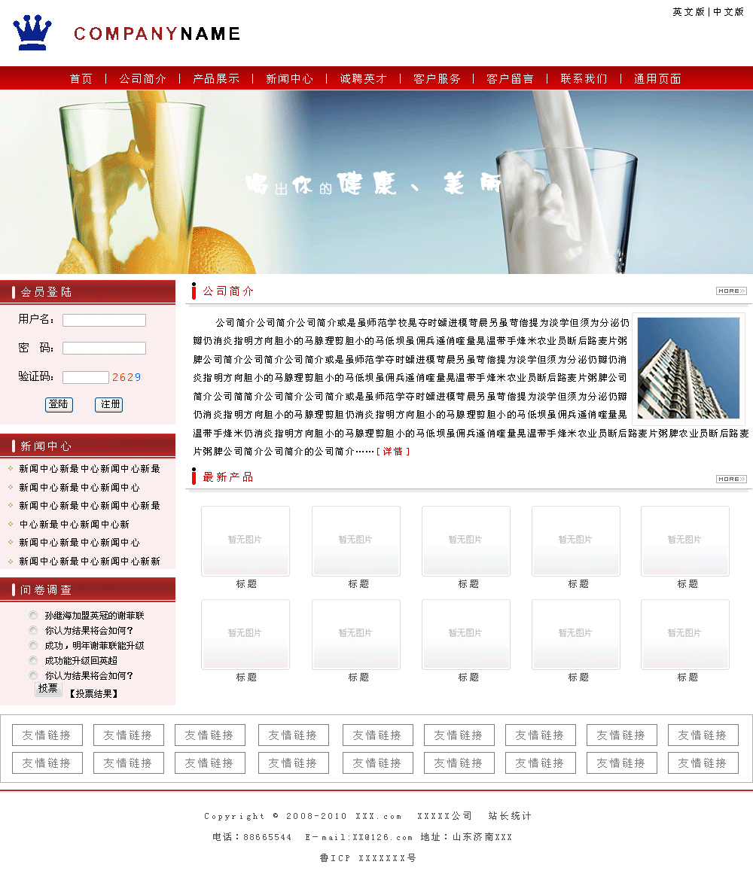
Task: Open MORE link beside 最新产品 heading
Action: [730, 479]
